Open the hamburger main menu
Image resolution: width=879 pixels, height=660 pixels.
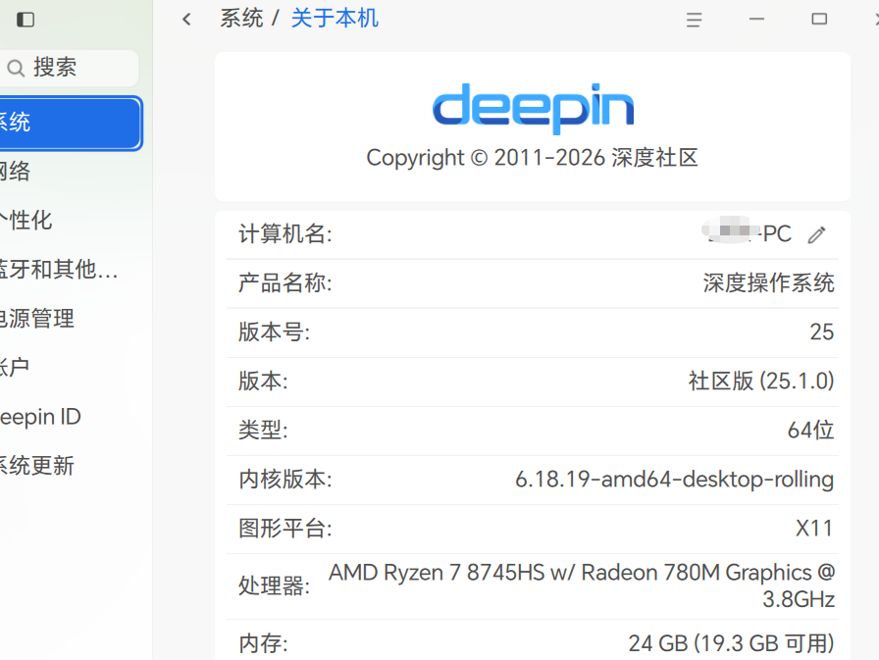[x=694, y=20]
